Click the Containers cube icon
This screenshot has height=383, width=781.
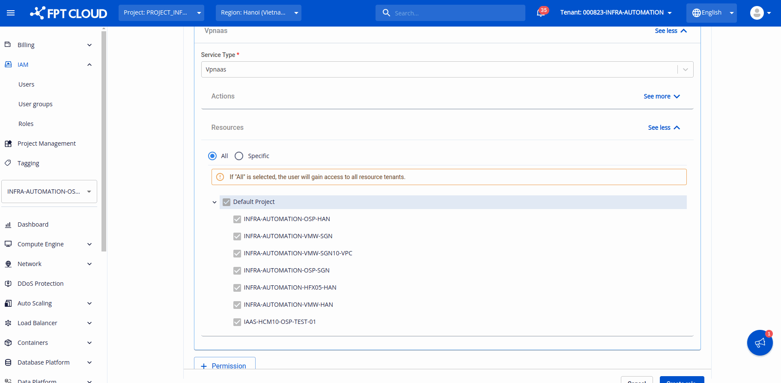pos(8,343)
